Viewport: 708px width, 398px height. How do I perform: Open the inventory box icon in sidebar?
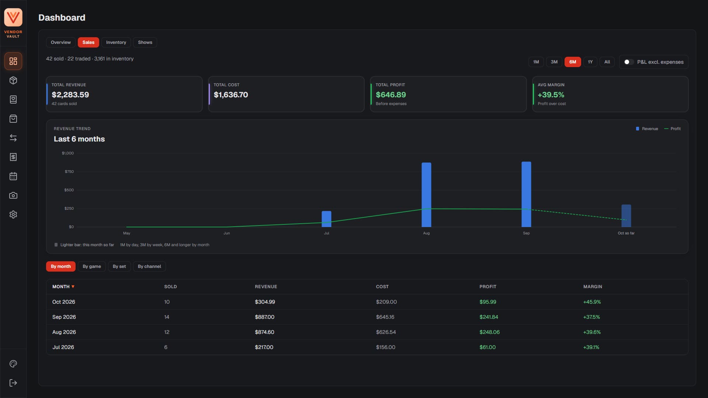(13, 80)
